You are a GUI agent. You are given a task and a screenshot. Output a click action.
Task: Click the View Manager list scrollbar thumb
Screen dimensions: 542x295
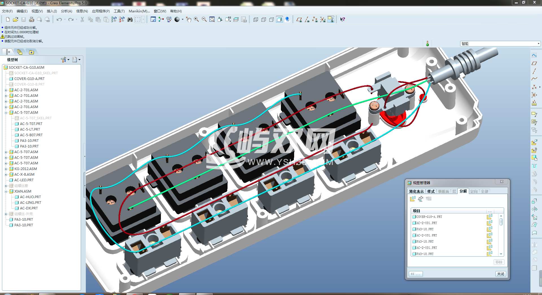click(501, 222)
